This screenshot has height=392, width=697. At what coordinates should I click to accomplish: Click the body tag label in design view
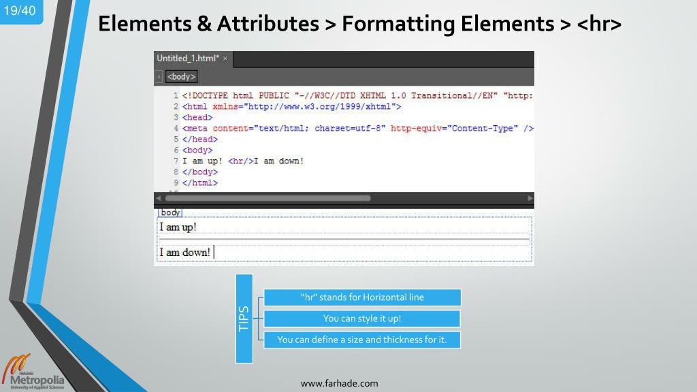[169, 212]
